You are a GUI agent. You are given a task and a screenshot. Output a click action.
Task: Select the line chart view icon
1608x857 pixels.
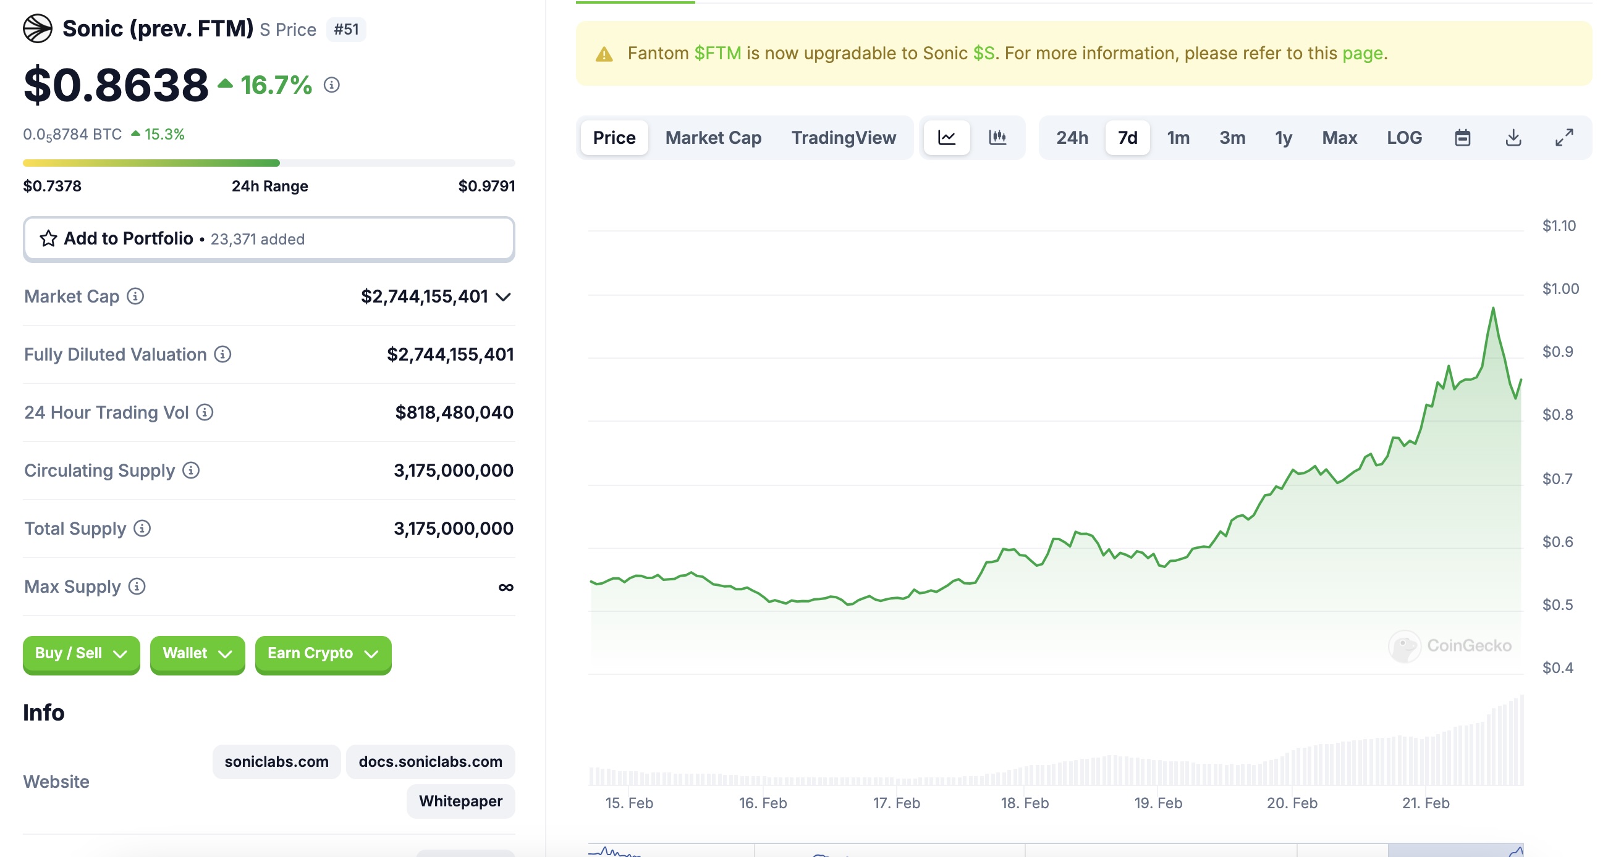pos(946,137)
